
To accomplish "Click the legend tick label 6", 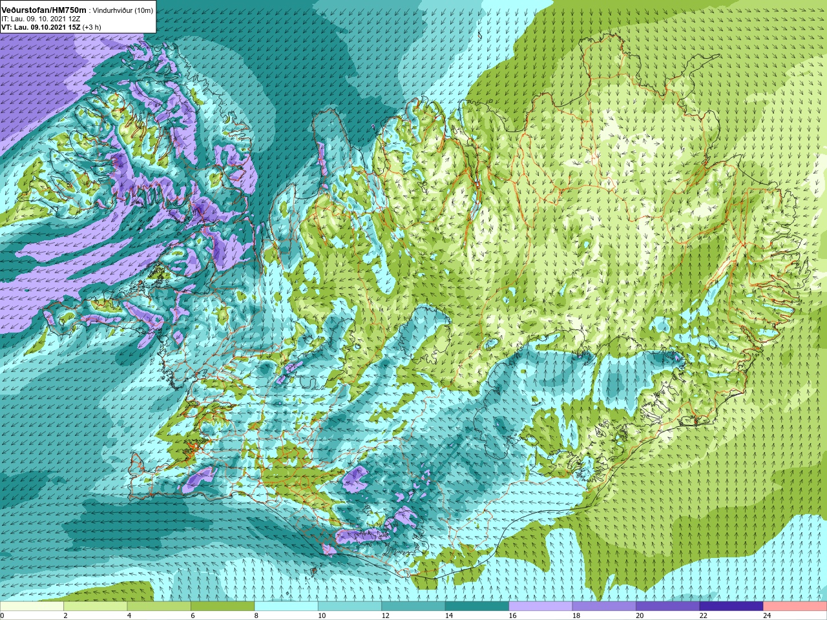I will (193, 615).
